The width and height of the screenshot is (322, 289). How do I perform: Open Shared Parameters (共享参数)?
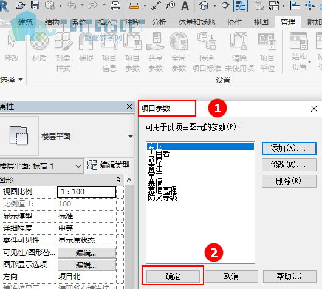(156, 52)
